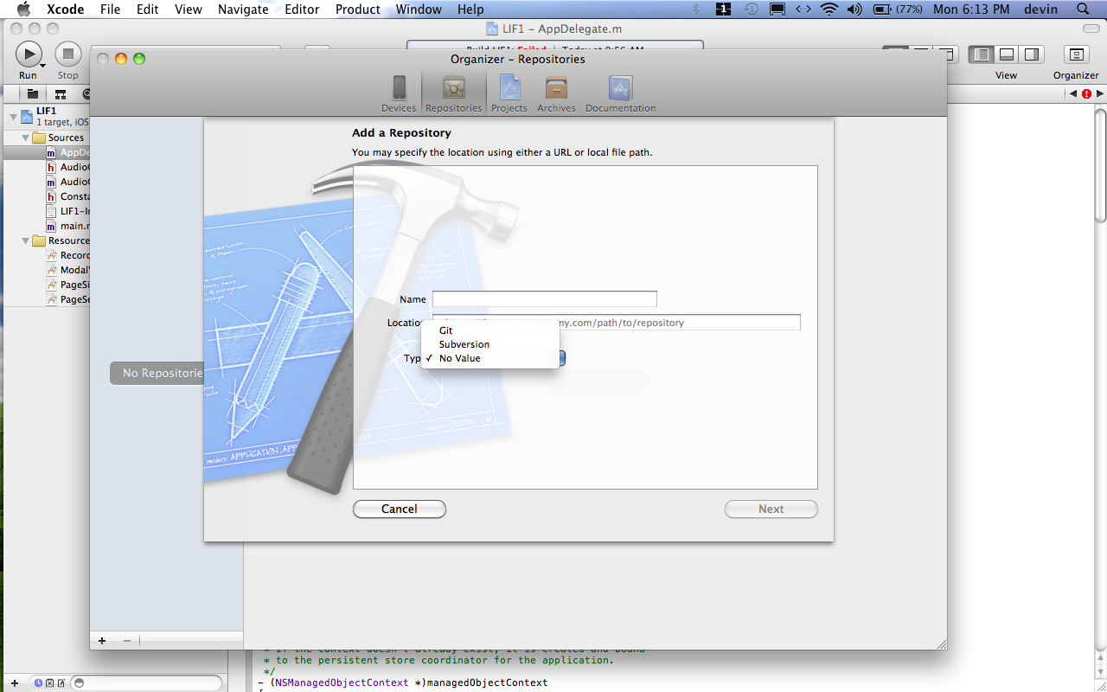The height and width of the screenshot is (692, 1107).
Task: Go to the previous issue arrow
Action: (1073, 93)
